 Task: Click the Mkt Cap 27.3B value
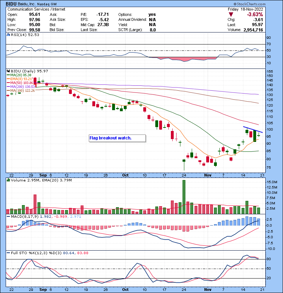tap(103, 25)
